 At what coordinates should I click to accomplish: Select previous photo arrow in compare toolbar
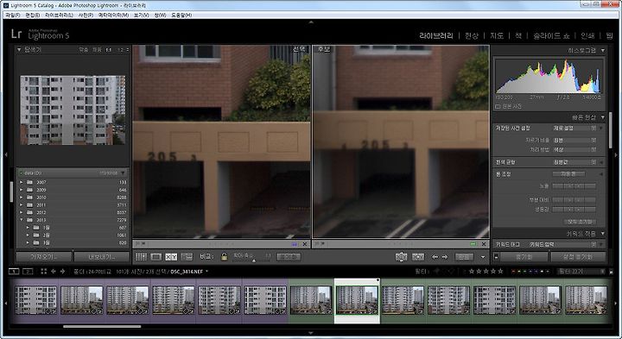(435, 257)
